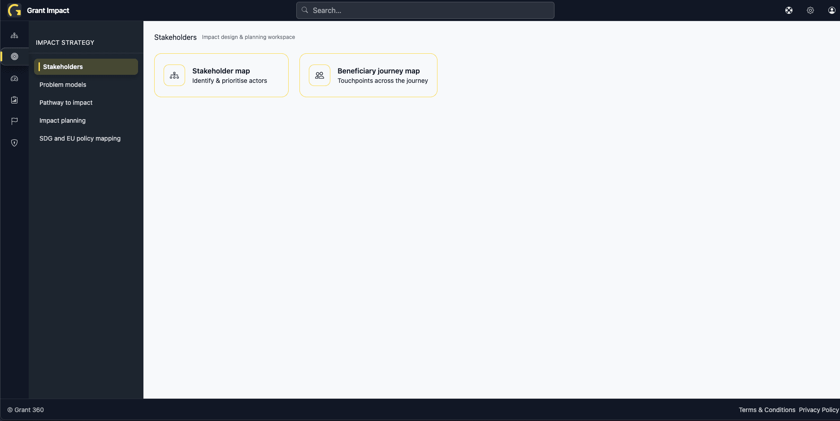Open the Terms & Conditions link
Viewport: 840px width, 421px height.
(x=767, y=410)
